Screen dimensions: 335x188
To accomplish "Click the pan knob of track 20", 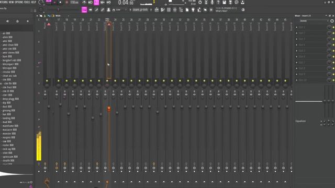I will [83, 86].
